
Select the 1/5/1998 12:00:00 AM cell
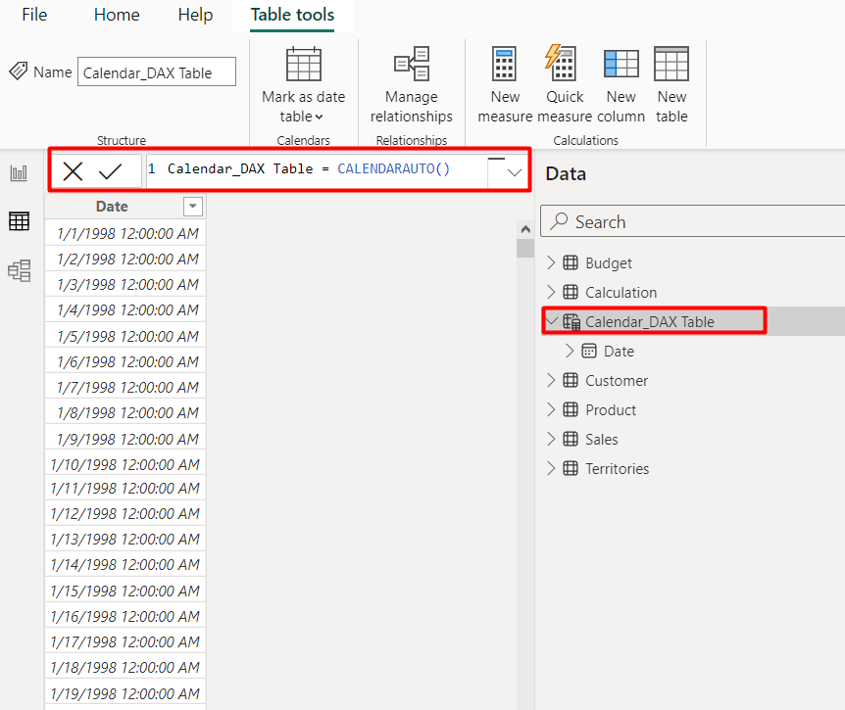coord(125,336)
